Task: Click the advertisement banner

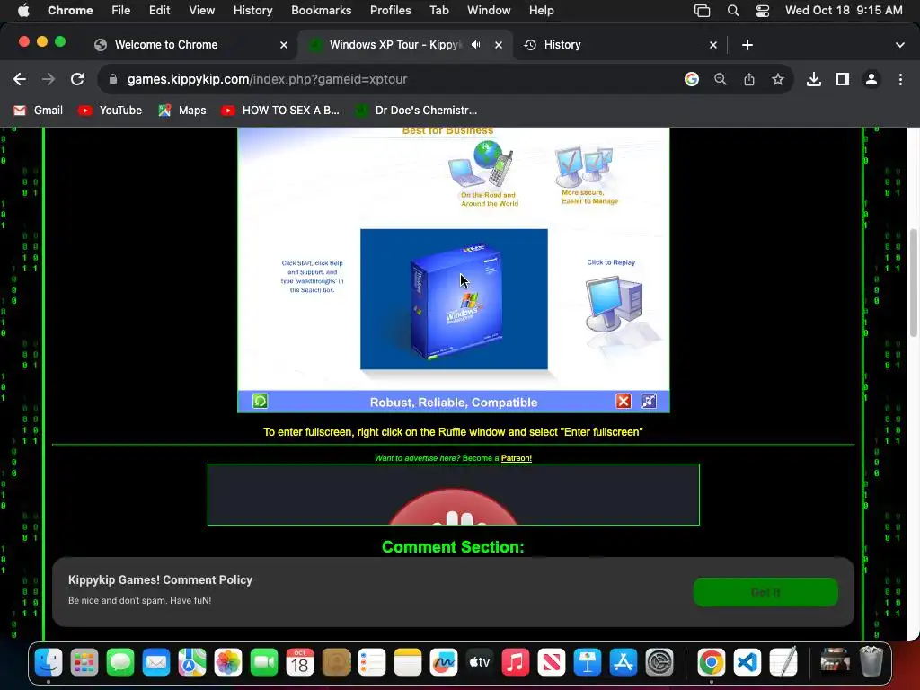Action: click(454, 495)
